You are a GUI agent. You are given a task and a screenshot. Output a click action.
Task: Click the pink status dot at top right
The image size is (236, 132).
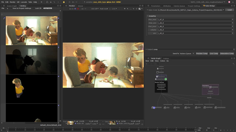pyautogui.click(x=229, y=2)
